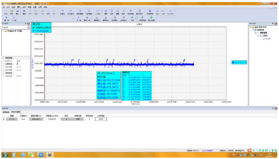The image size is (279, 159).
Task: Click the 0.000276 sensitivity cell
Action: pos(52,119)
